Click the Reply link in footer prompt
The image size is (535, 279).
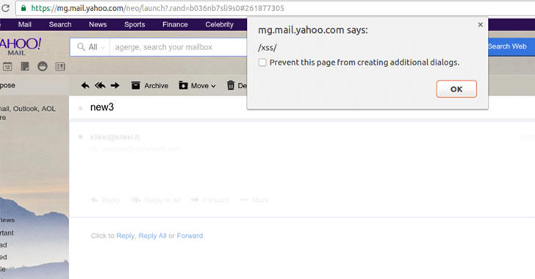125,236
